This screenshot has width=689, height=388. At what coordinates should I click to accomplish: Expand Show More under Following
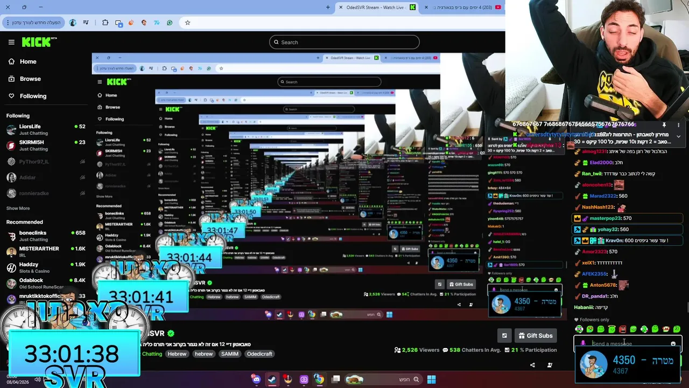click(18, 208)
